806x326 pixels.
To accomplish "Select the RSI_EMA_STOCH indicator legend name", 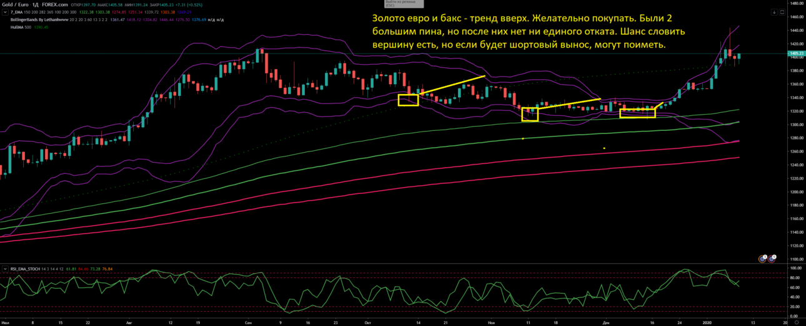I will (x=25, y=269).
